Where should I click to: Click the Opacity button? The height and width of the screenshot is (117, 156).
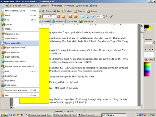coord(149,59)
